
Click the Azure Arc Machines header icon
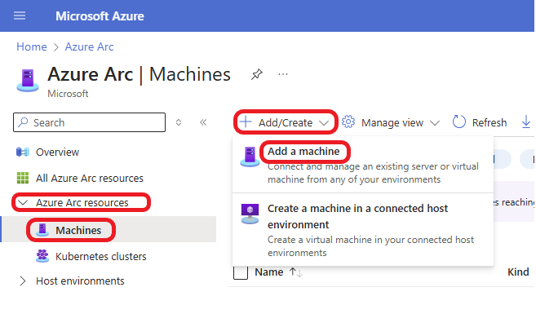[28, 80]
